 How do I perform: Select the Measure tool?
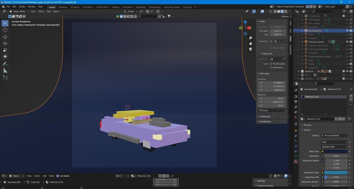(x=5, y=70)
